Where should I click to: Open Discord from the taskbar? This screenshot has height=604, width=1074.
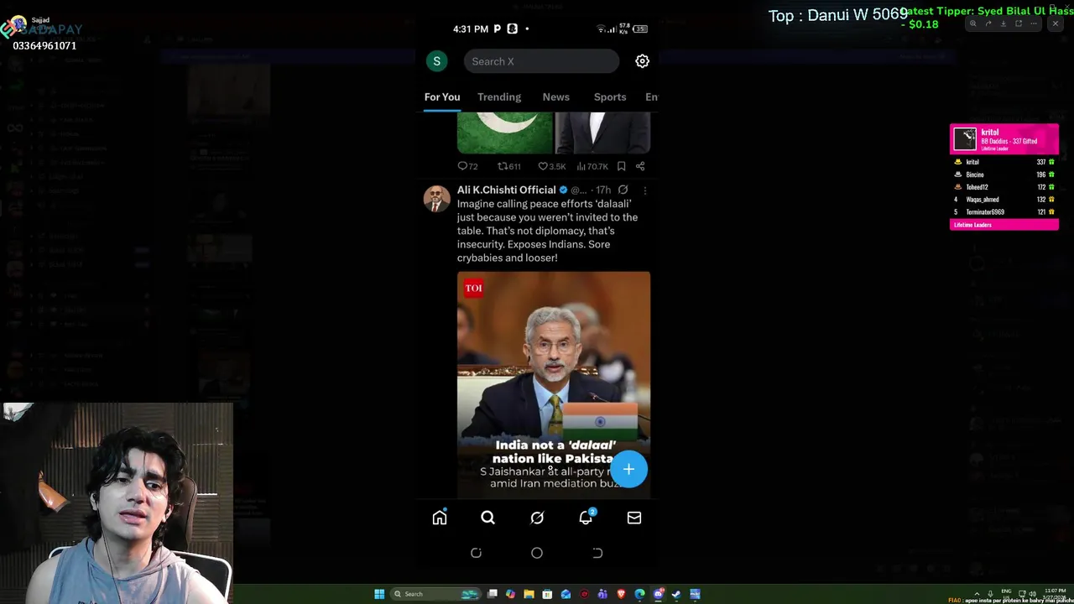(659, 594)
